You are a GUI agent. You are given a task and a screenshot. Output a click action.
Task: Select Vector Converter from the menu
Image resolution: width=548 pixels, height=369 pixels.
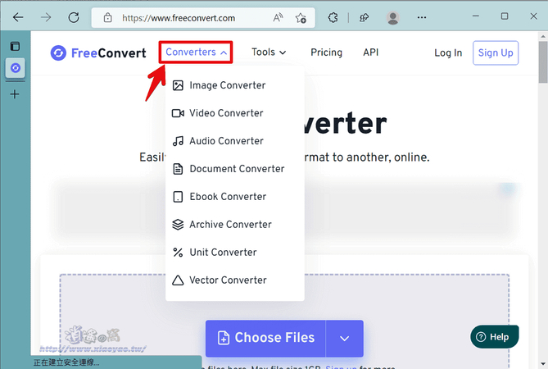229,280
